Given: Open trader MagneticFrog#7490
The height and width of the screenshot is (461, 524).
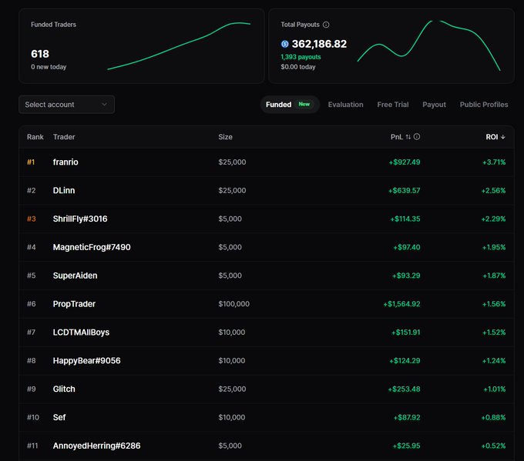Looking at the screenshot, I should click(x=92, y=247).
